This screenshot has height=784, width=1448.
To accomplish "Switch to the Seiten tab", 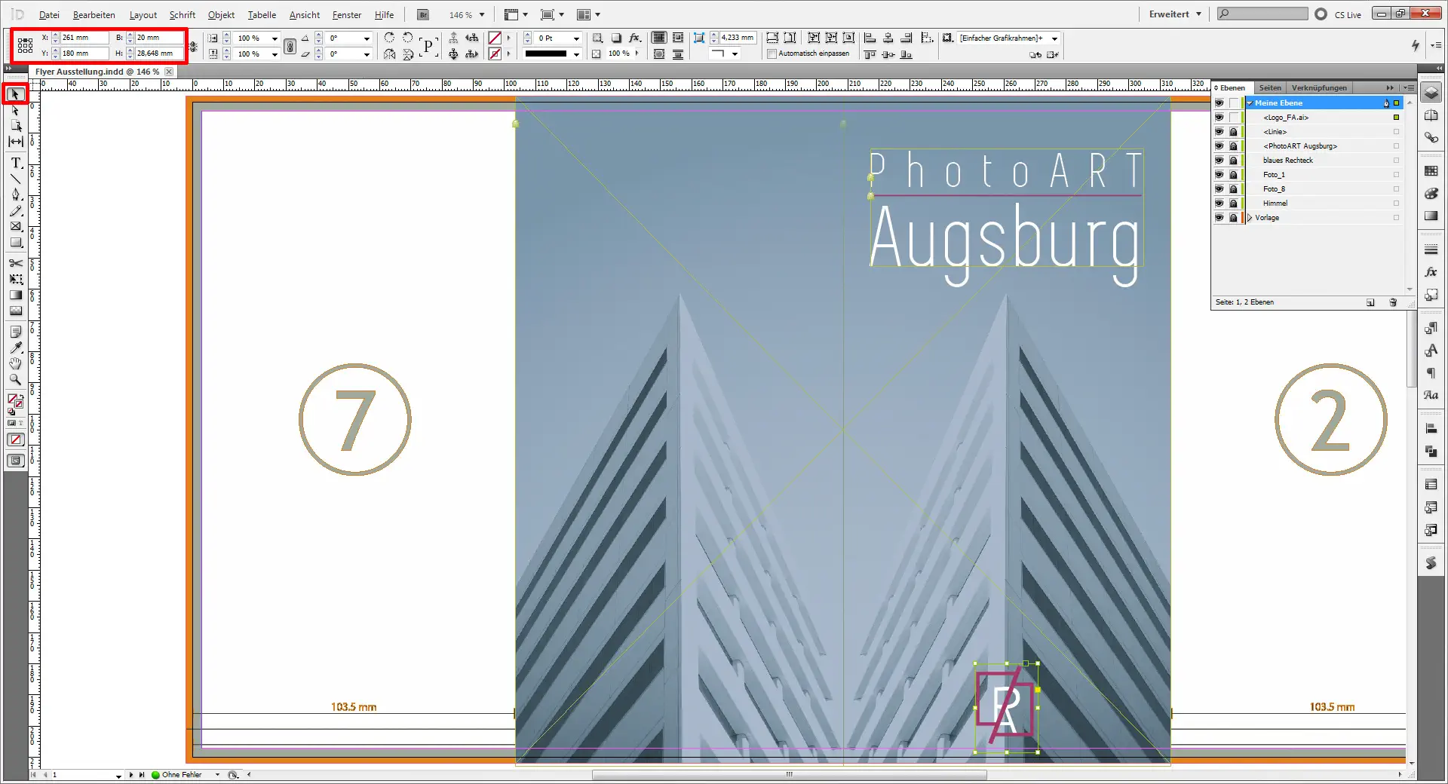I will point(1270,87).
